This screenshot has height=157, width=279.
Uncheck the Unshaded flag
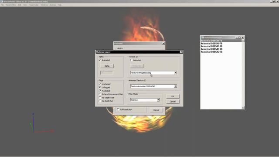(100, 84)
